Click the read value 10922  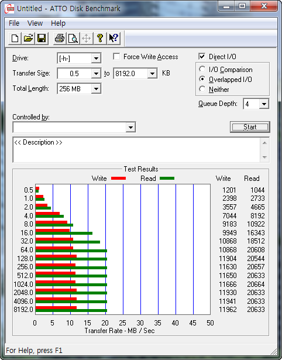point(256,224)
